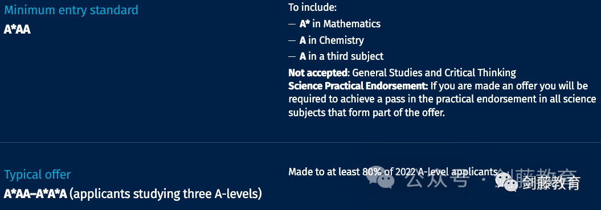Click the dash before A in Chemistry
Viewport: 601px width, 210px height.
(x=292, y=40)
